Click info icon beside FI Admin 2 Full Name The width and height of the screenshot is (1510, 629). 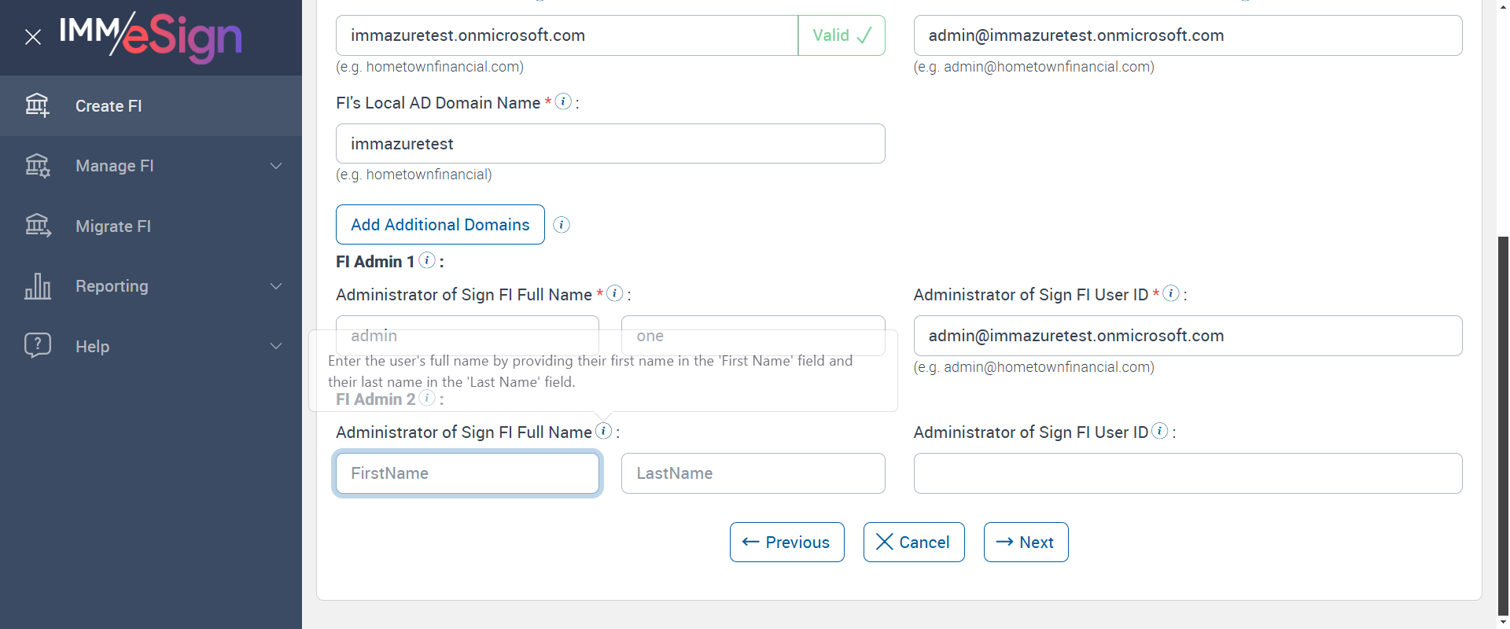pos(604,431)
